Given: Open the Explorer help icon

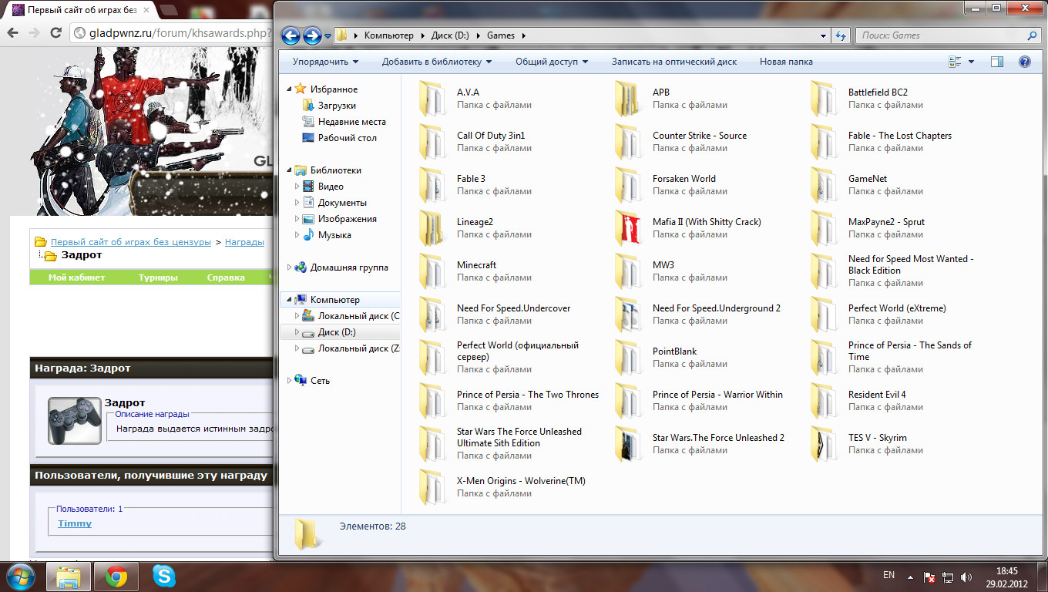Looking at the screenshot, I should tap(1024, 62).
